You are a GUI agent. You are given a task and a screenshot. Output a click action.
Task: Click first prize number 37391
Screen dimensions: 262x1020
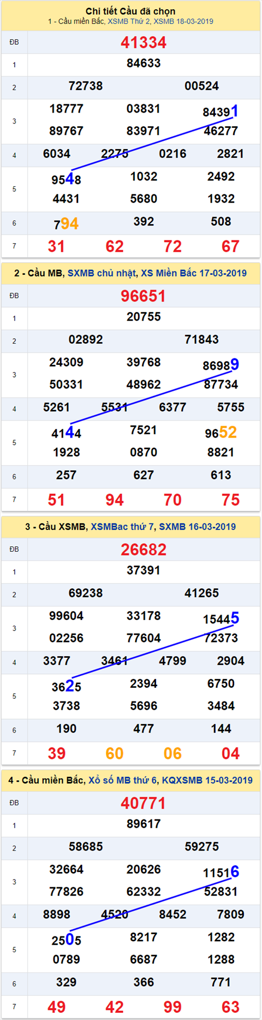(144, 570)
